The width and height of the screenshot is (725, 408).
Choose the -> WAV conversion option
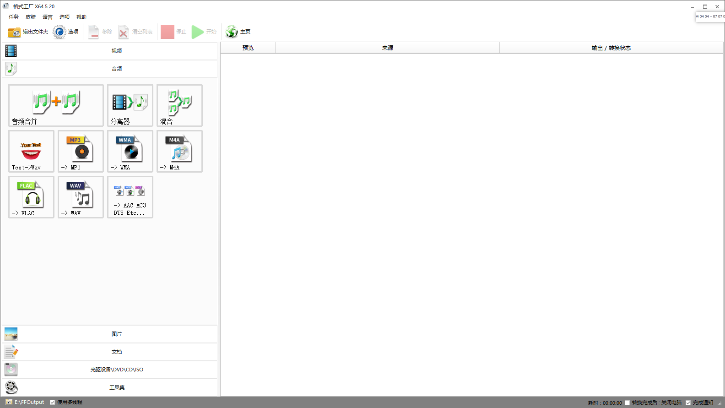coord(81,197)
